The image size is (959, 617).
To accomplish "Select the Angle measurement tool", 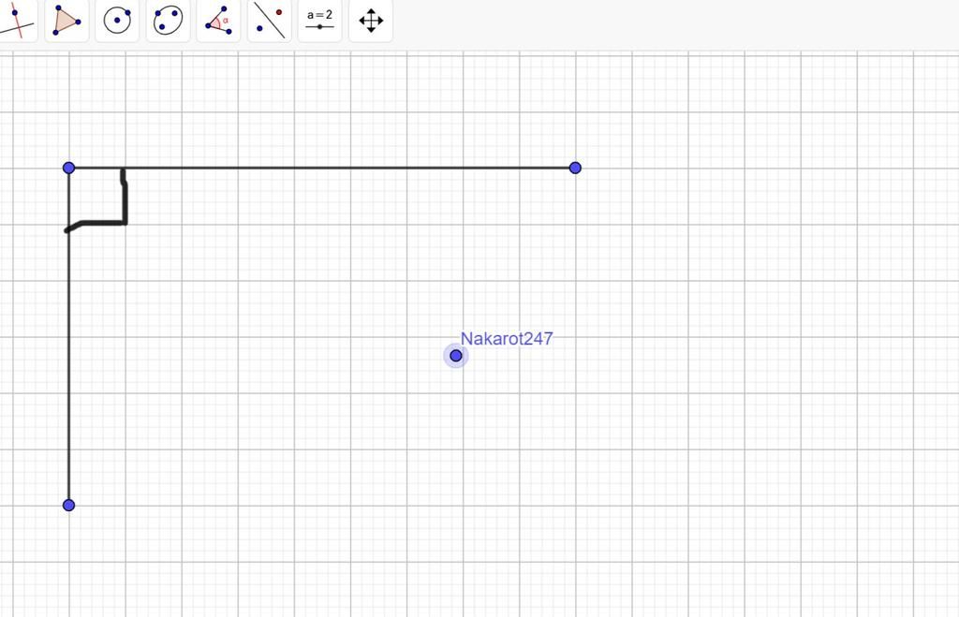I will (x=218, y=21).
